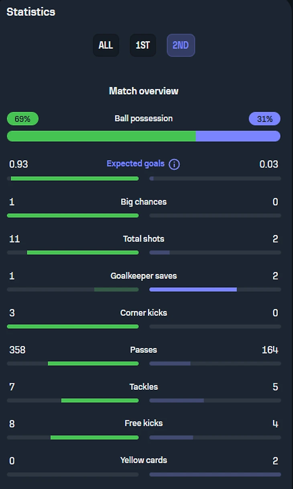Image resolution: width=293 pixels, height=489 pixels.
Task: Click the Statistics heading
Action: pos(31,12)
